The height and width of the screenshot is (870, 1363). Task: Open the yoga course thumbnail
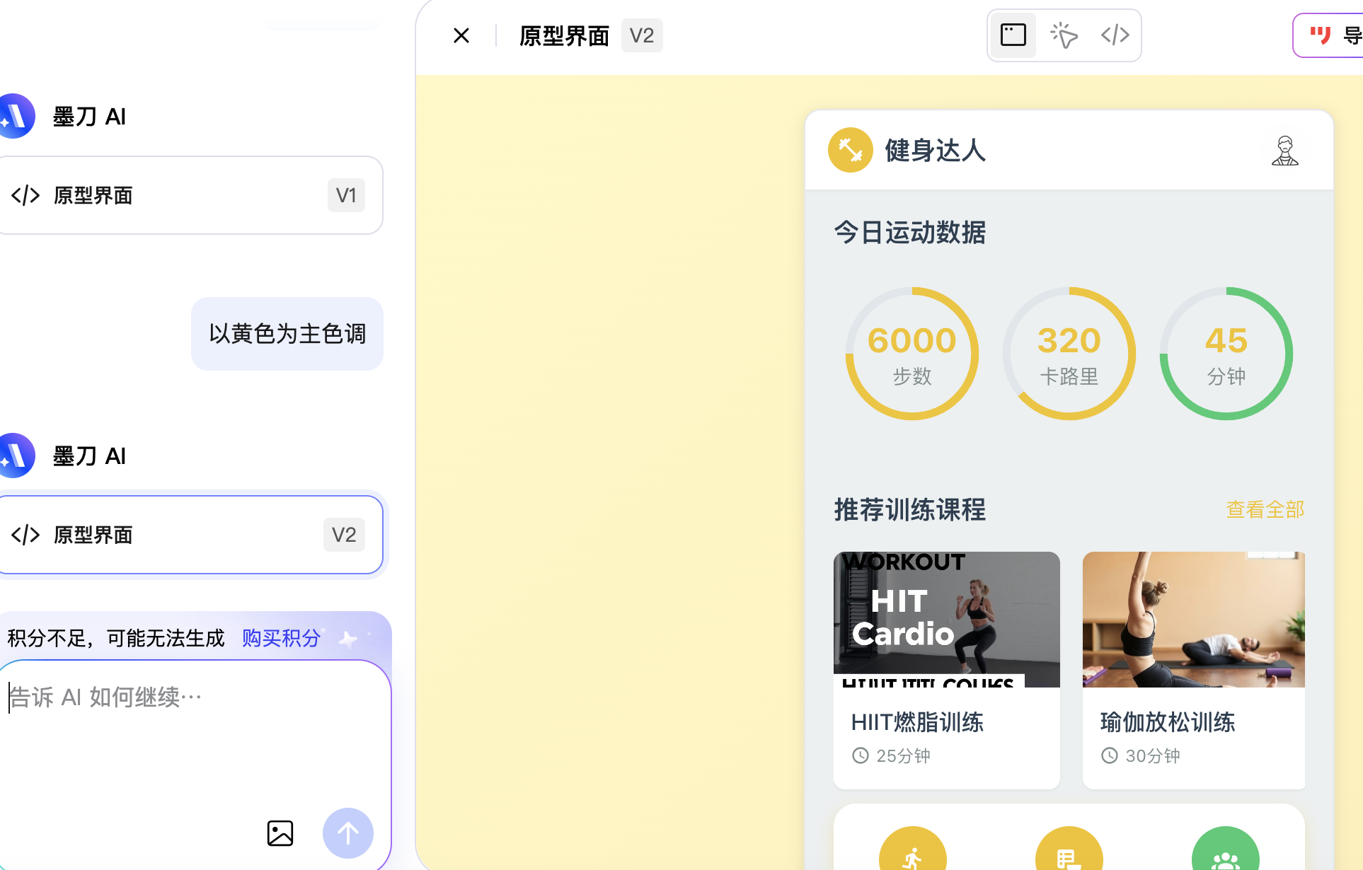tap(1194, 620)
